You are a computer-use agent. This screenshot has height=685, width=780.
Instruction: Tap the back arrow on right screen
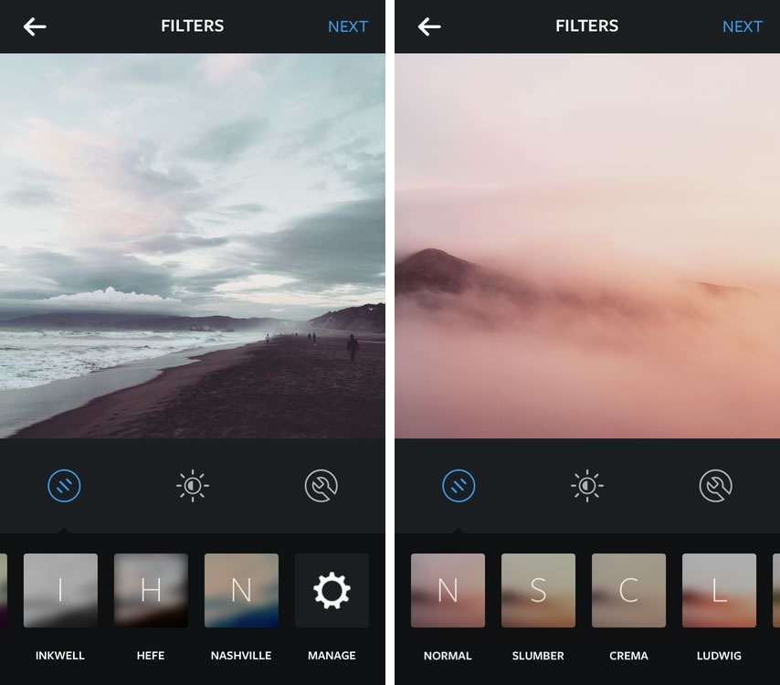(428, 26)
